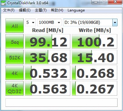Image resolution: width=123 pixels, height=111 pixels.
Task: Start the 512K benchmark test
Action: (15, 57)
